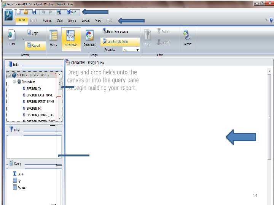Select the Dimensions folder in data tree
The width and height of the screenshot is (274, 205).
coord(26,82)
